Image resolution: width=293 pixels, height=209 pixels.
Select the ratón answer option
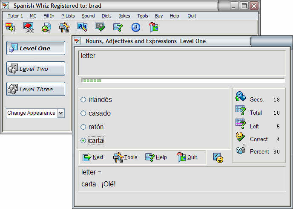click(x=92, y=127)
